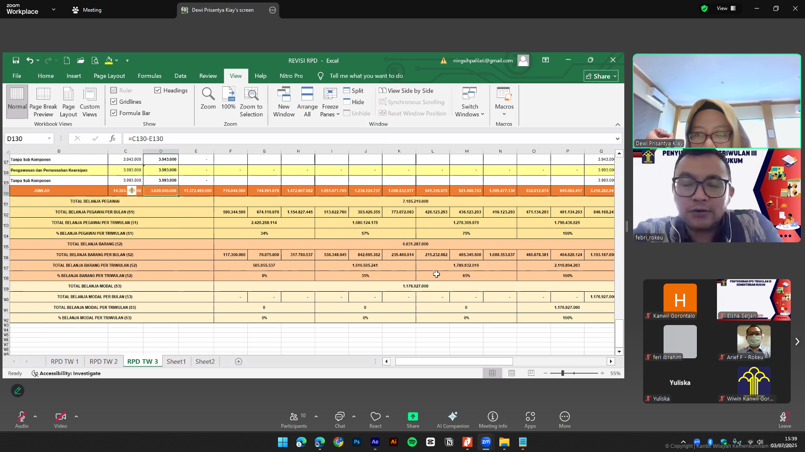
Task: Click the Page Break Preview icon
Action: pos(43,95)
